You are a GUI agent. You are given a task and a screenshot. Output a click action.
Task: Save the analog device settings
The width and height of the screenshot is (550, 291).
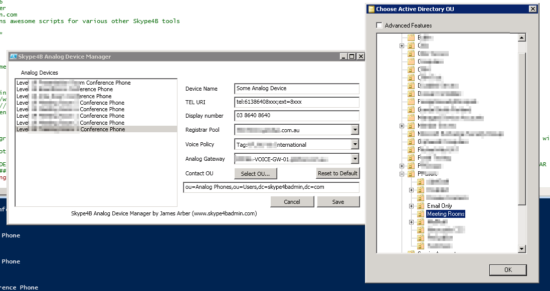338,201
